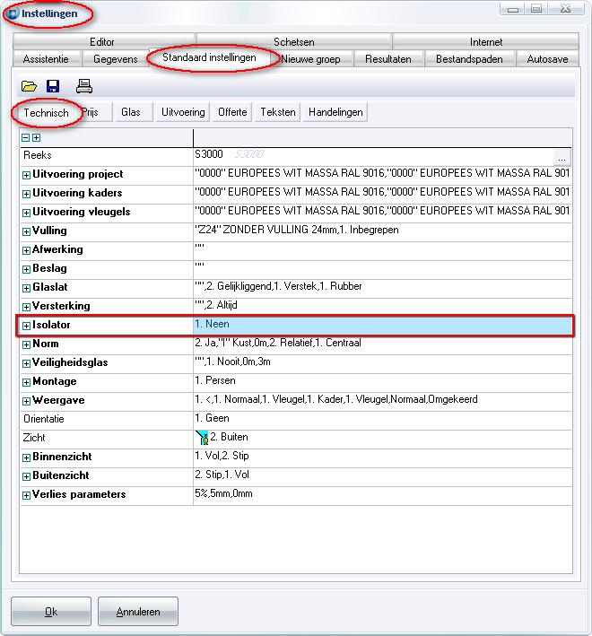Expand the Uitvoering project row
Image resolution: width=592 pixels, height=636 pixels.
[x=26, y=175]
